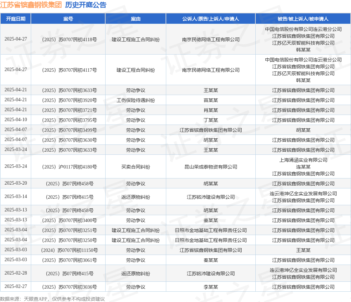Open case (2024)苏0707民初11150号
Viewport: 351px width, 302px height.
tap(68, 250)
